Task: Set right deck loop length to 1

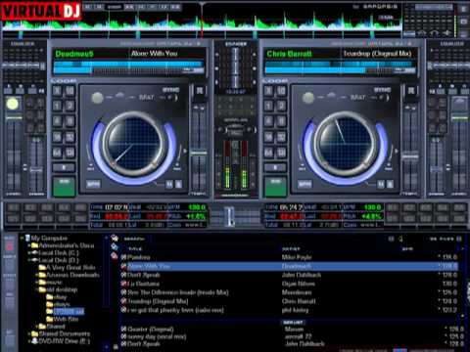Action: coord(268,106)
